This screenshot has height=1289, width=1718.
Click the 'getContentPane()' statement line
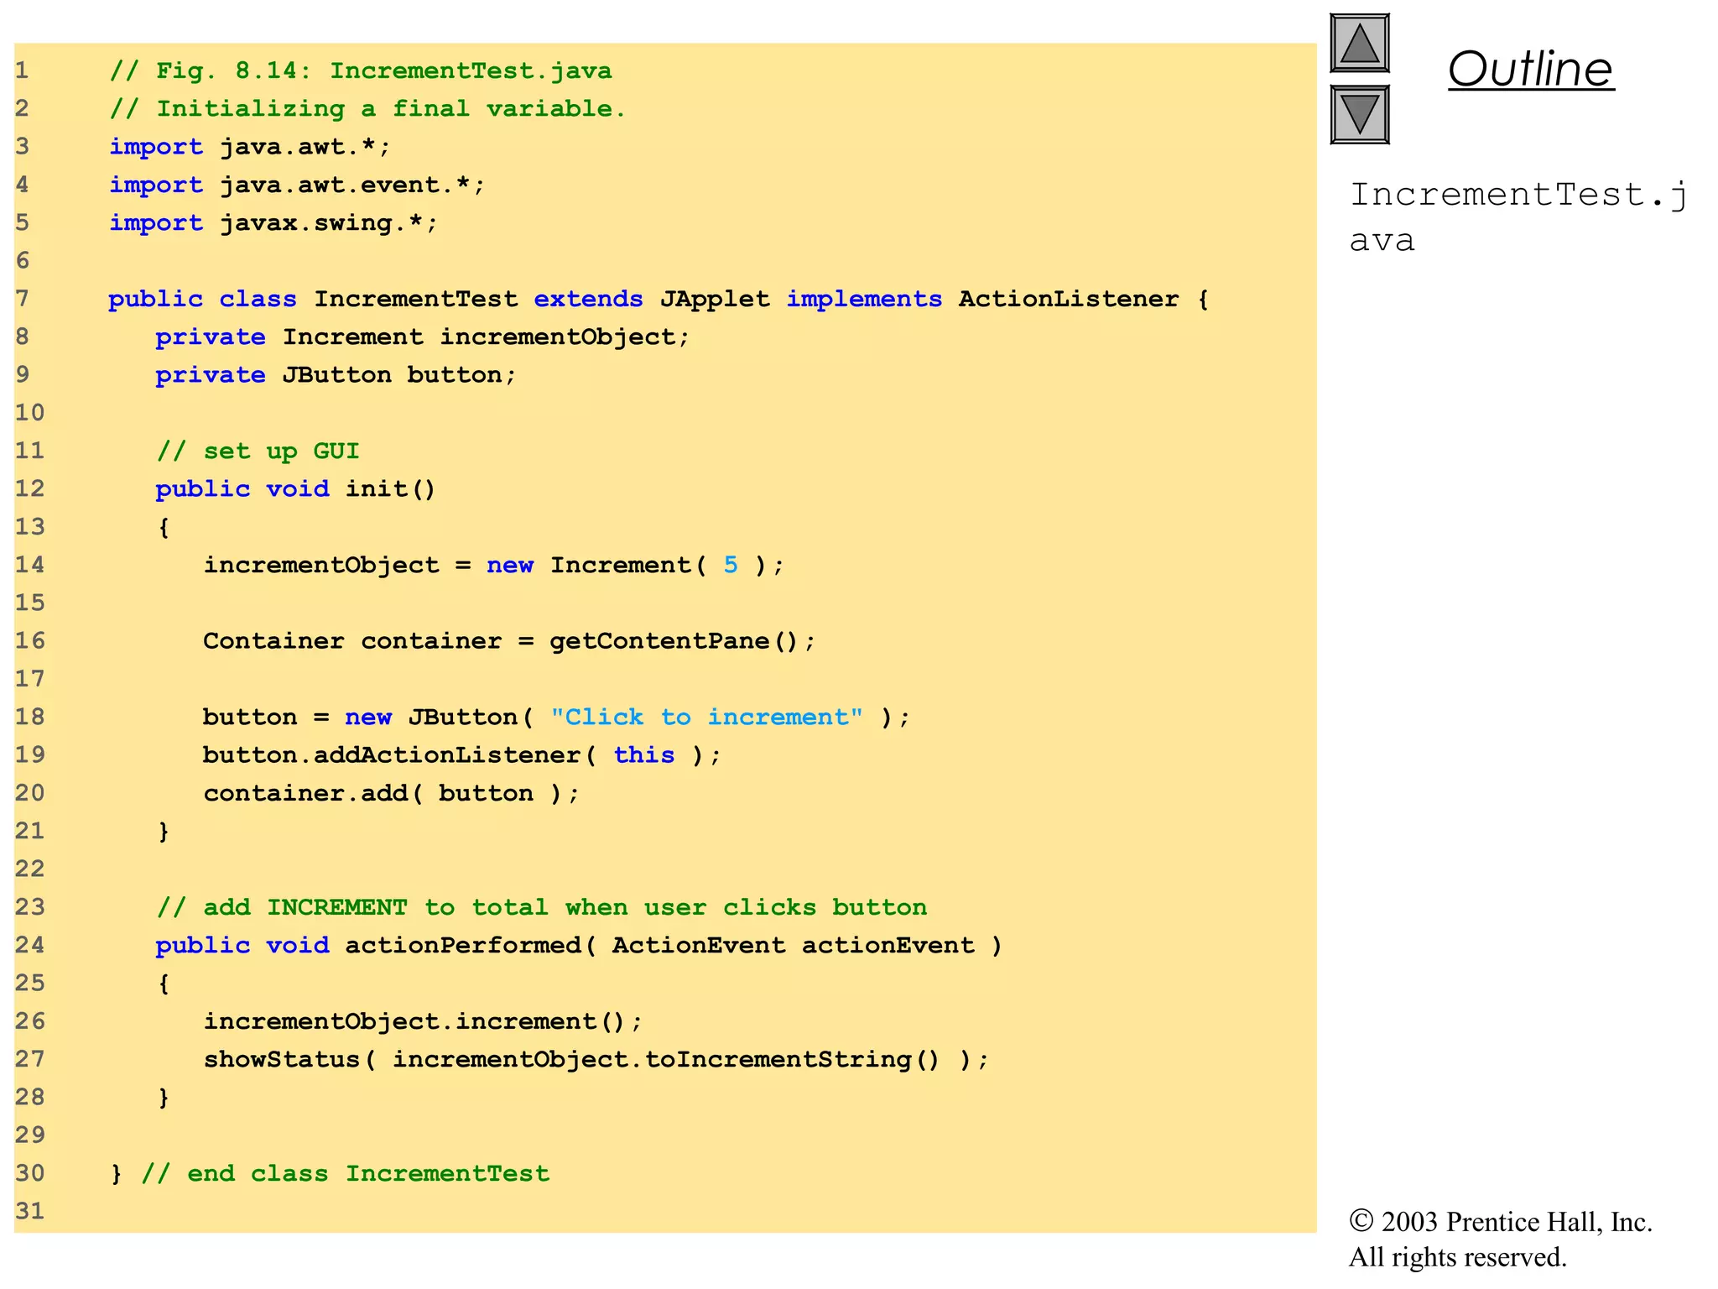[509, 640]
